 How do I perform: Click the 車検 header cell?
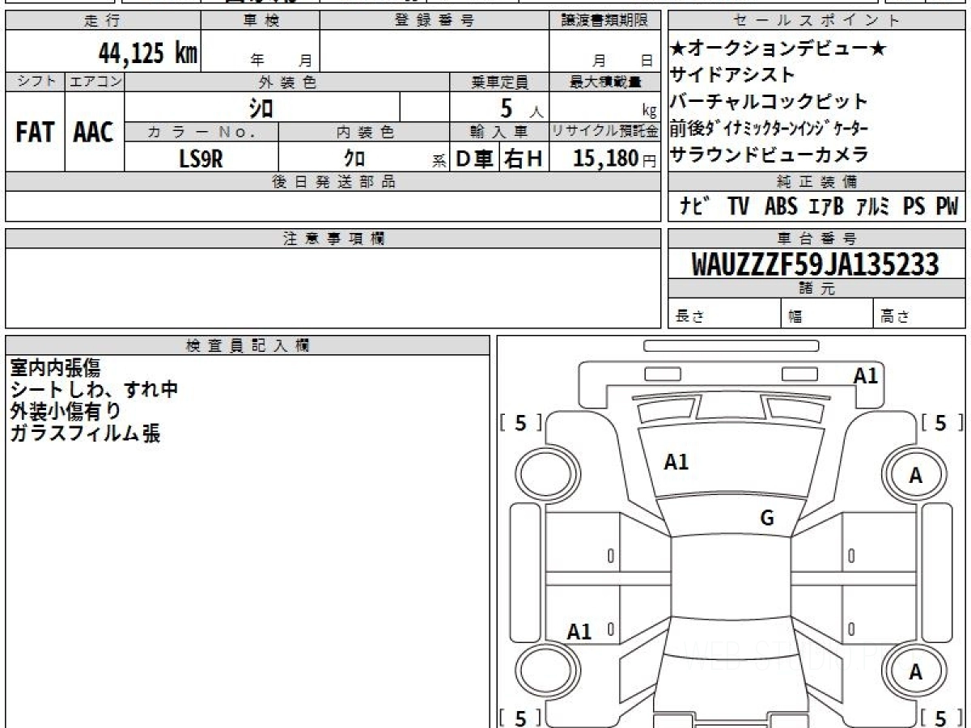(261, 21)
